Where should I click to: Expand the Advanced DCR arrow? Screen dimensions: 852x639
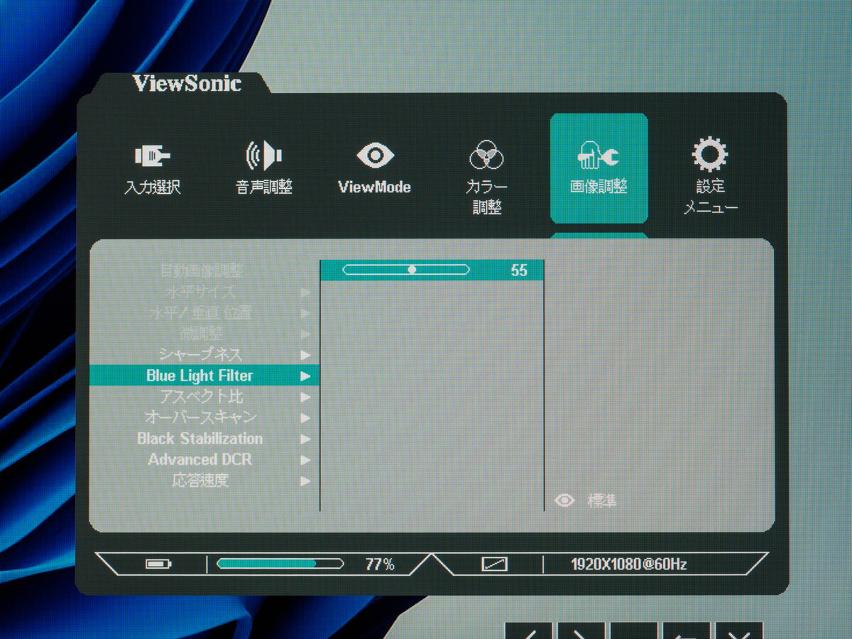coord(305,459)
